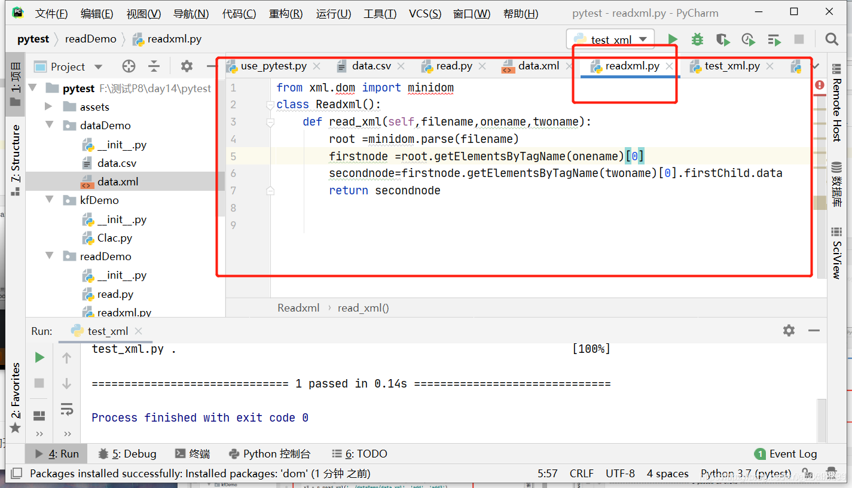852x488 pixels.
Task: Click the gray stop button in toolbar
Action: click(799, 39)
